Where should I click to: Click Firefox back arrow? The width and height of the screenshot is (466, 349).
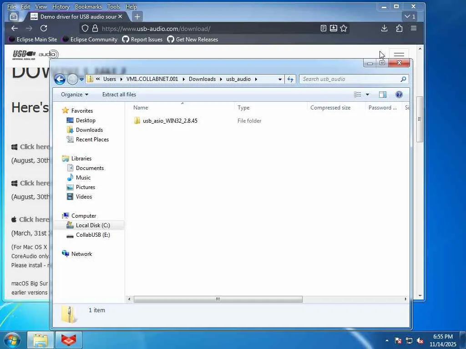pyautogui.click(x=14, y=28)
